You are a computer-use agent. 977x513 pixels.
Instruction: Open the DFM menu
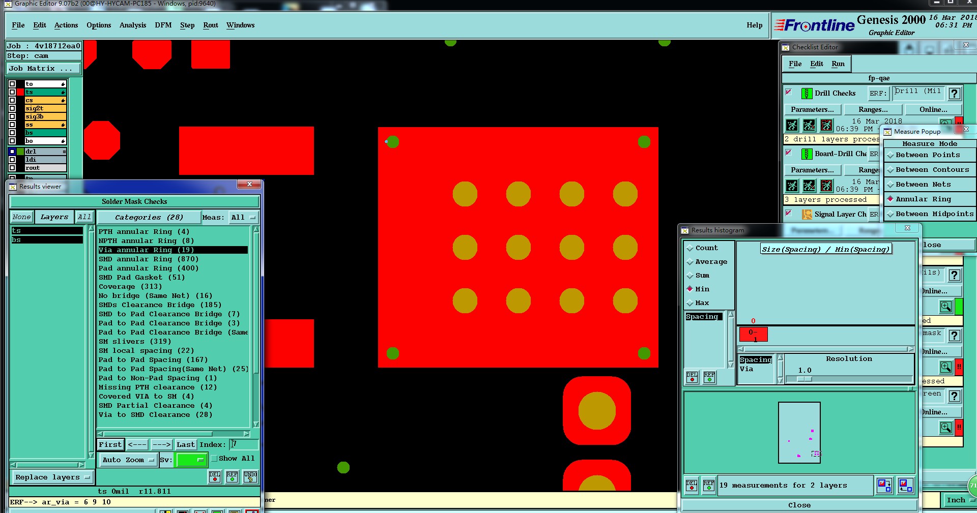coord(163,25)
